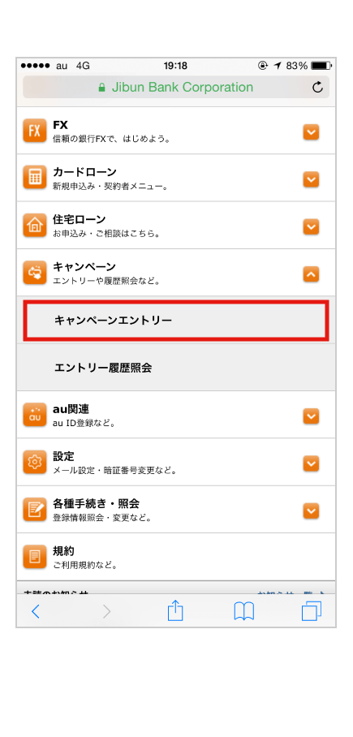Open キャンペーンエントリー menu item
The image size is (353, 737).
point(176,321)
